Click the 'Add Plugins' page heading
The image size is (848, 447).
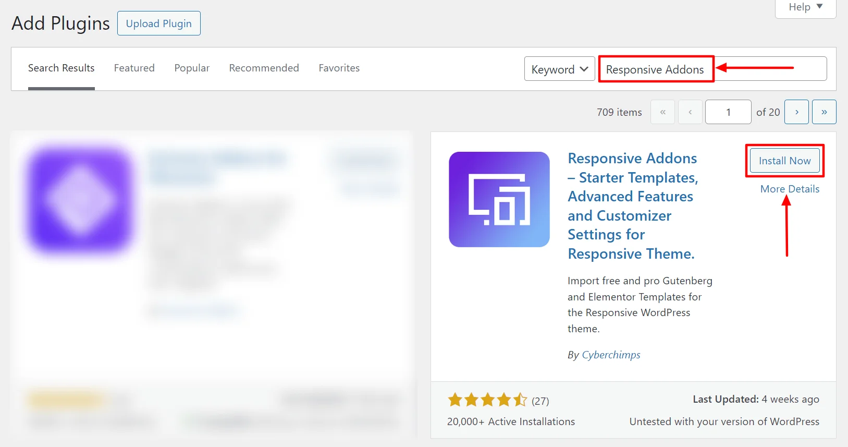[60, 23]
